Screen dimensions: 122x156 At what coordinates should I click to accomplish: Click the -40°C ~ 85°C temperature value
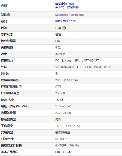click(68, 126)
